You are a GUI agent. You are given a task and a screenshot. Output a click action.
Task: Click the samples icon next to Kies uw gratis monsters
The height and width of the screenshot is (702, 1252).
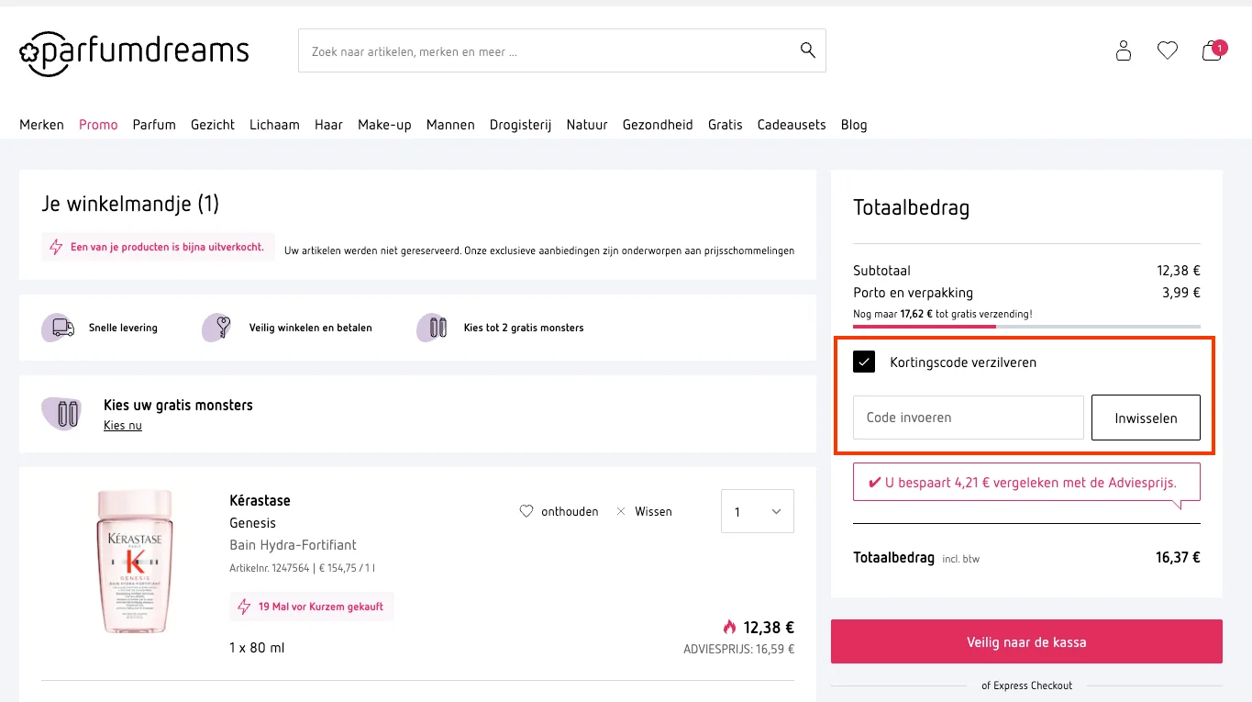(62, 413)
